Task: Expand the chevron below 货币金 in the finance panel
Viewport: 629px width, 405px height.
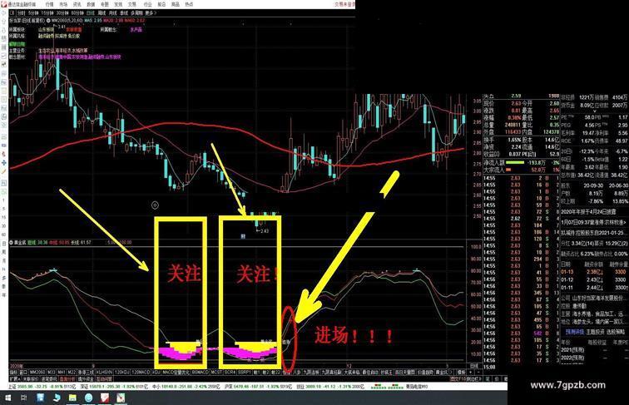Action: pyautogui.click(x=595, y=111)
